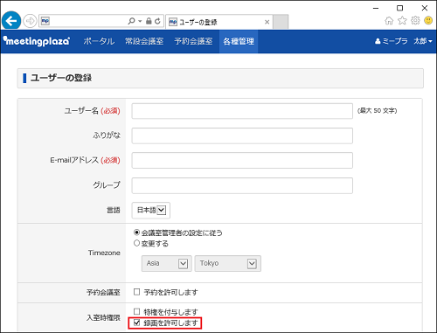Open a new blank browser tab

pyautogui.click(x=281, y=22)
